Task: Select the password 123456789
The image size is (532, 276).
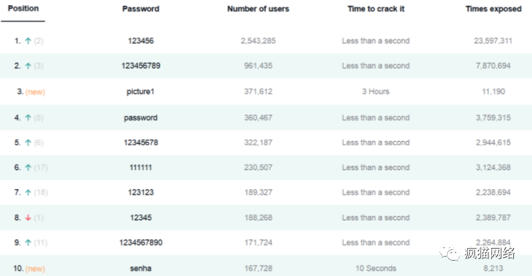Action: 141,65
